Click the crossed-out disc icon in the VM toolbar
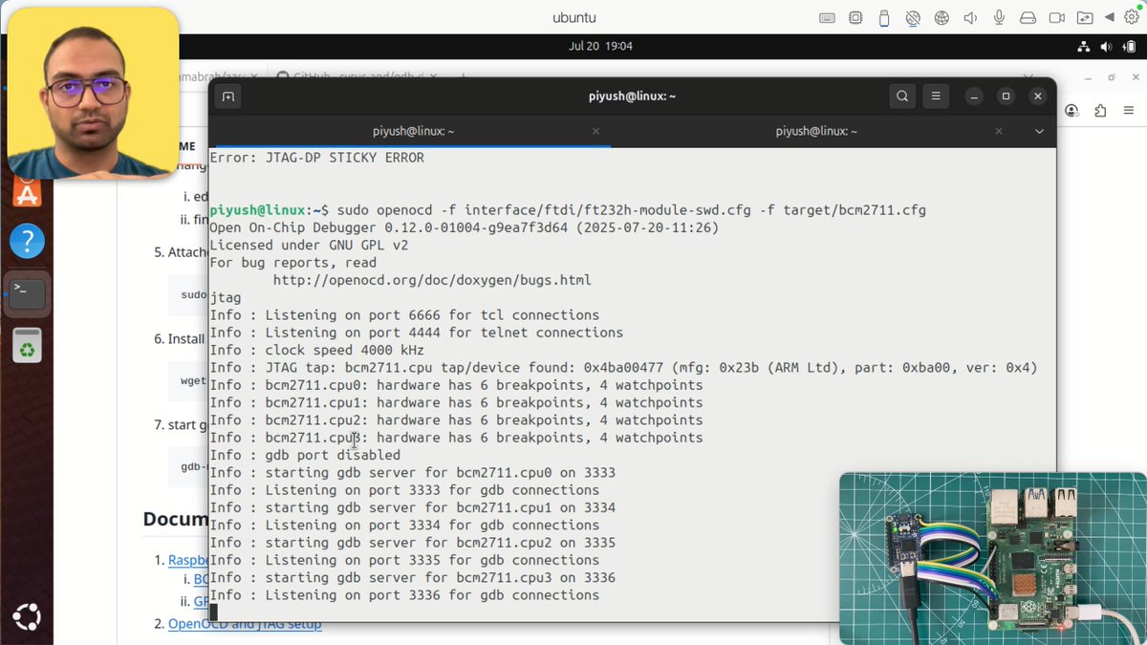This screenshot has width=1147, height=645. [913, 18]
